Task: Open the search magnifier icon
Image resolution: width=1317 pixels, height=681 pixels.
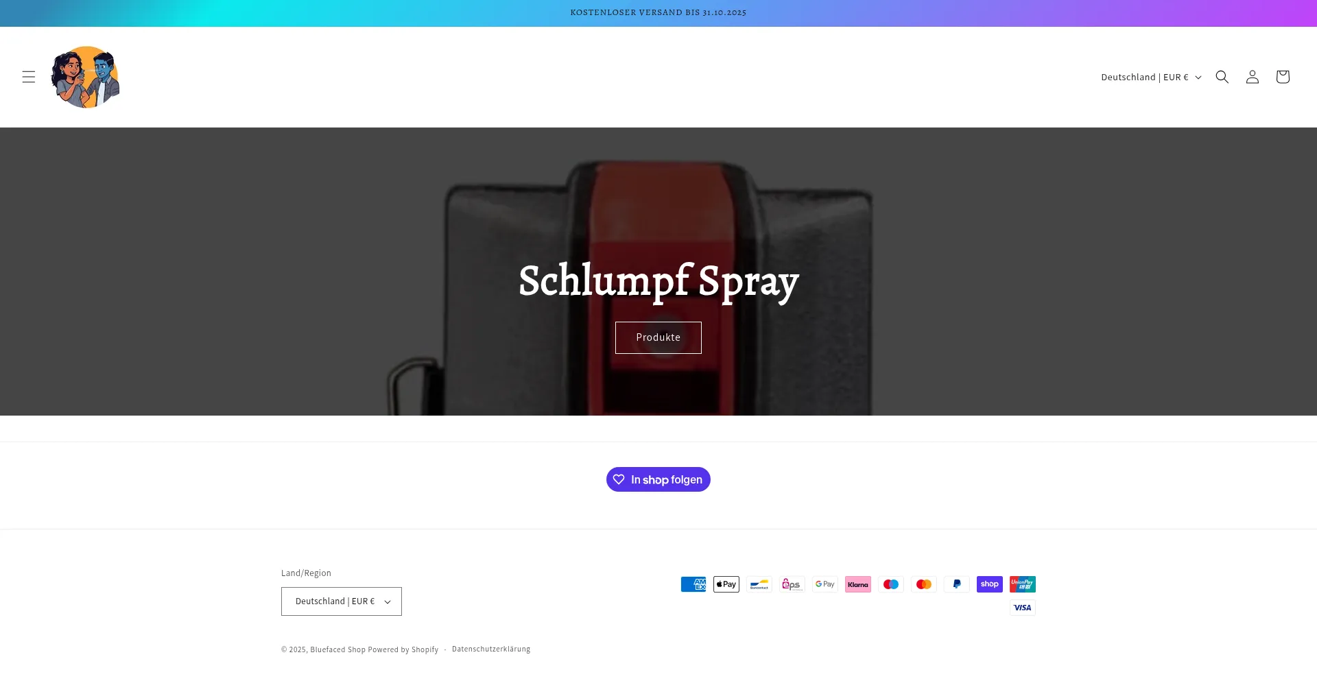Action: pyautogui.click(x=1222, y=77)
